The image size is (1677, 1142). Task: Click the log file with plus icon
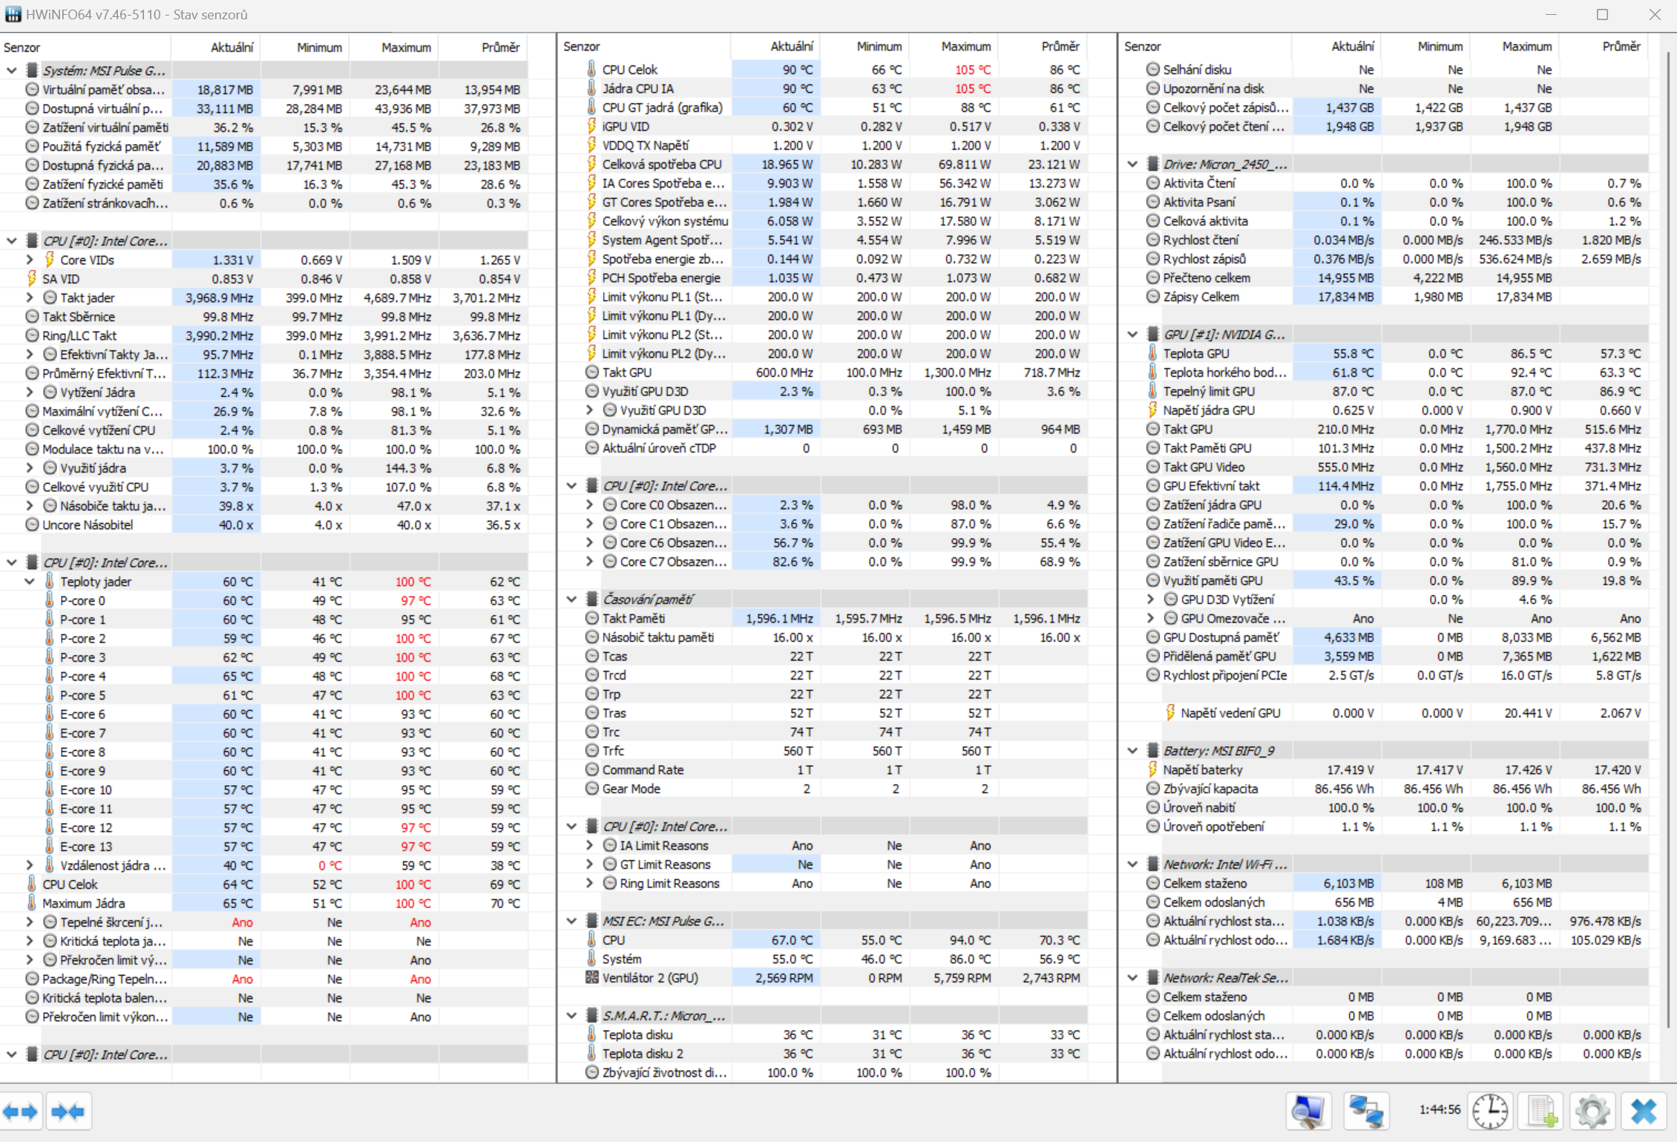(1542, 1111)
